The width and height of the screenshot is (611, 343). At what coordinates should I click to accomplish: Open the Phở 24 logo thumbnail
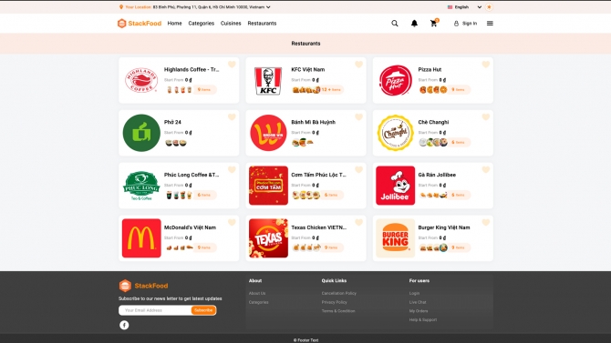141,133
